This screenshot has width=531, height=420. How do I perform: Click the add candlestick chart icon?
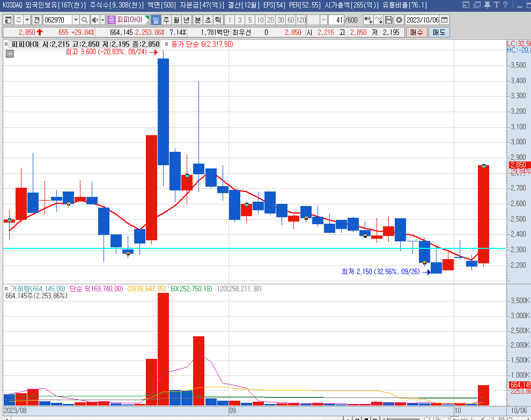[x=368, y=20]
